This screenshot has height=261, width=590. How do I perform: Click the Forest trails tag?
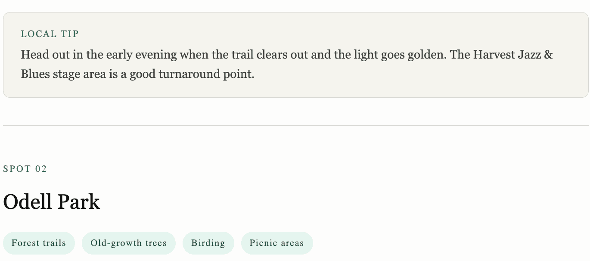click(39, 243)
